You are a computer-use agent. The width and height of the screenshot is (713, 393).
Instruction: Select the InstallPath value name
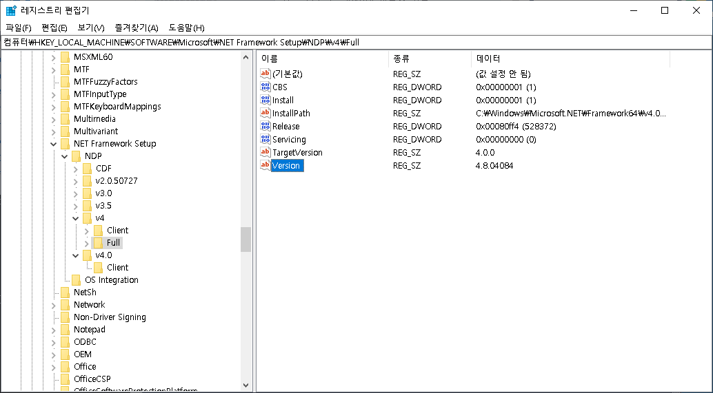[291, 113]
